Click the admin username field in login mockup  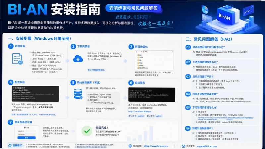(x=26, y=131)
